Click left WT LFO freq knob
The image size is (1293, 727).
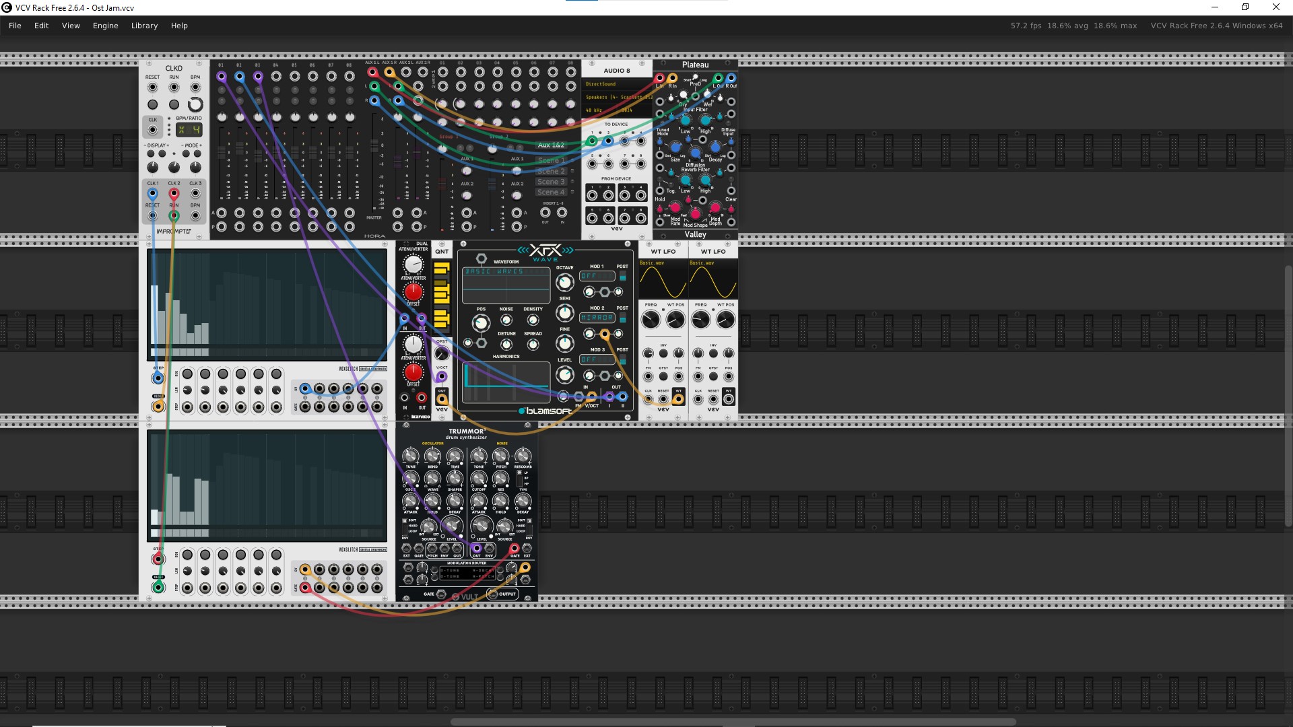click(651, 320)
